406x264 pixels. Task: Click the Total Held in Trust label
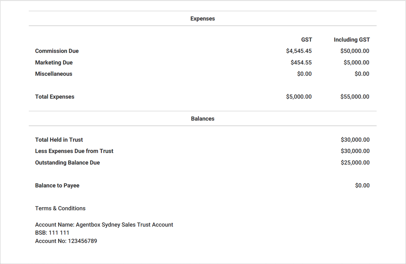pos(59,140)
